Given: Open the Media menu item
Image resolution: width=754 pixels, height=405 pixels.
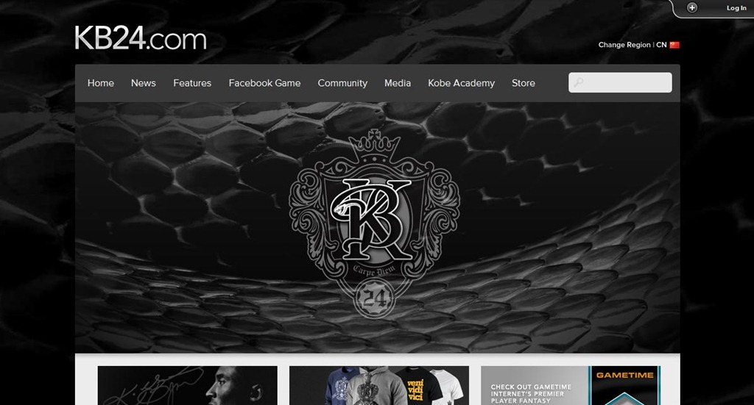Looking at the screenshot, I should [397, 83].
